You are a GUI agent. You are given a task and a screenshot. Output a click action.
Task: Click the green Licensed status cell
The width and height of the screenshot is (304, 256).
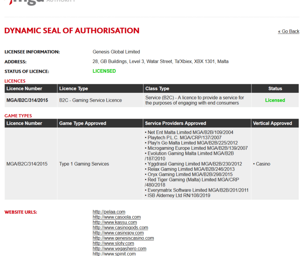click(x=275, y=100)
